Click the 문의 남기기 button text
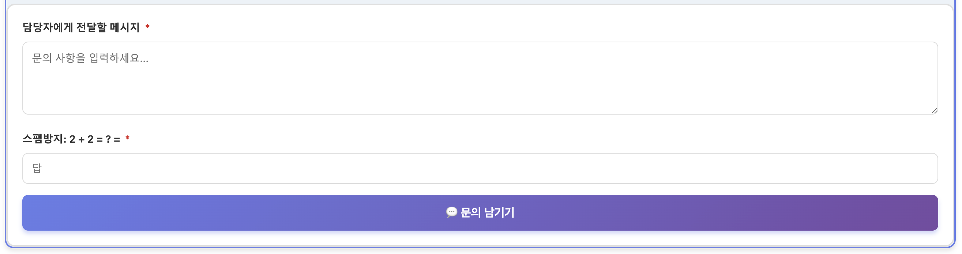 click(487, 213)
